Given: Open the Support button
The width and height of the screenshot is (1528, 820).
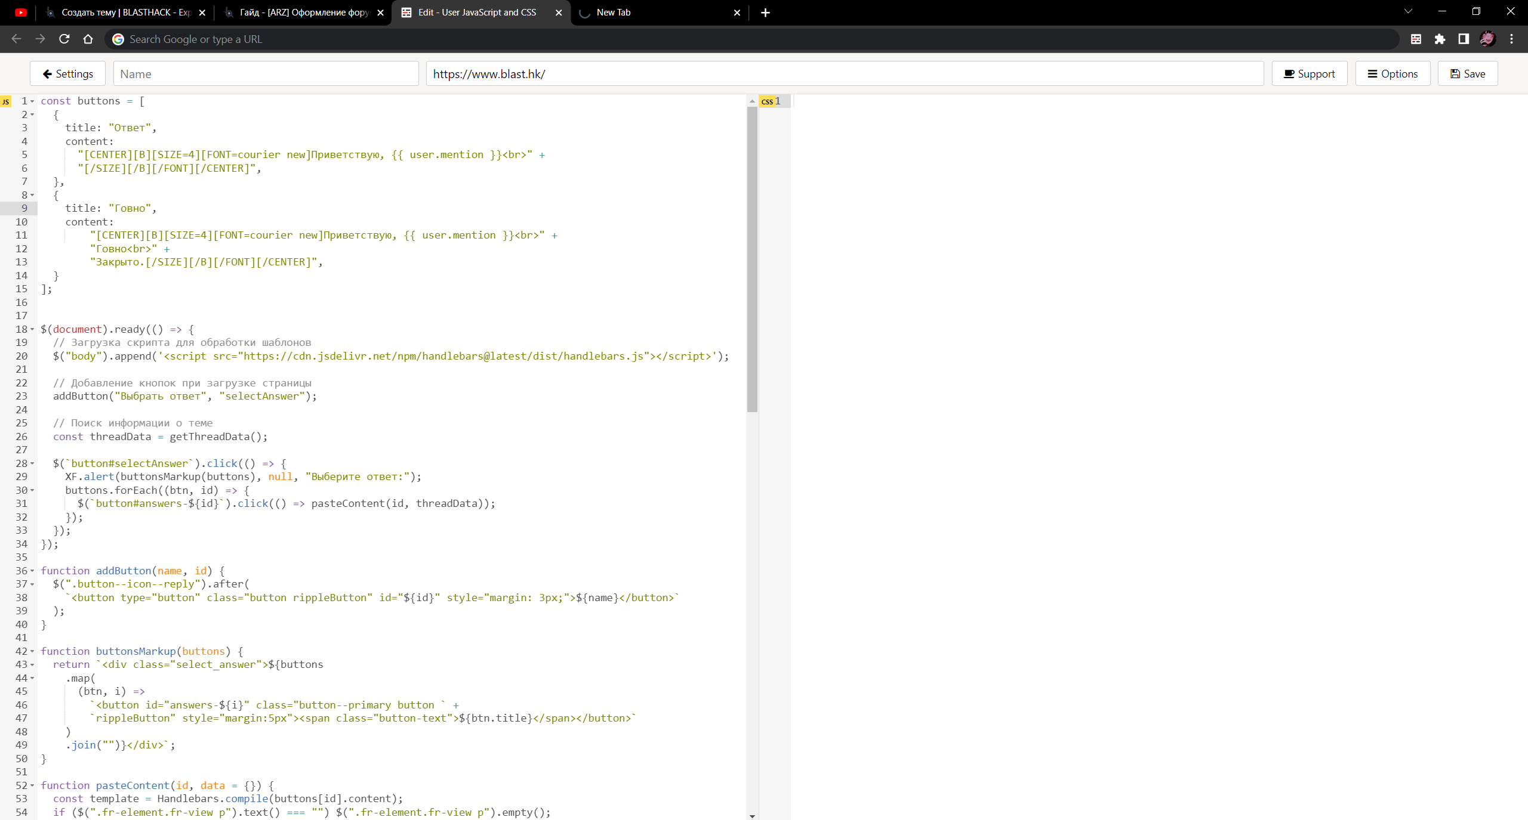Looking at the screenshot, I should click(x=1310, y=73).
